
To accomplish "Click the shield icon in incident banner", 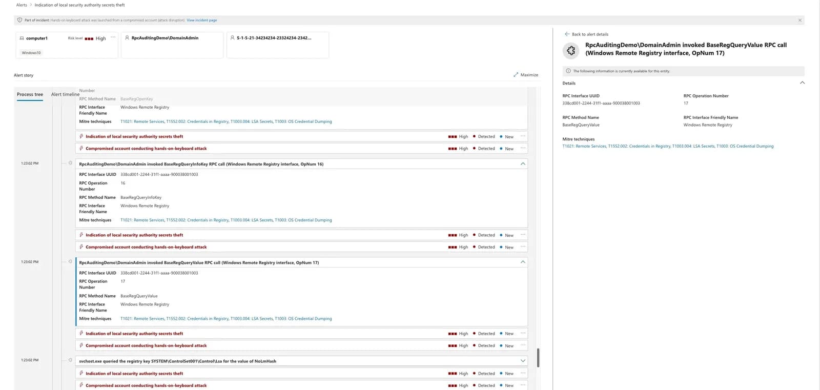I will coord(20,20).
